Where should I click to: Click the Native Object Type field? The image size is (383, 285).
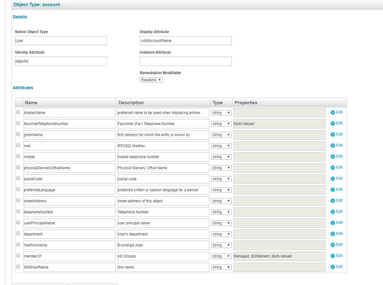tap(60, 41)
